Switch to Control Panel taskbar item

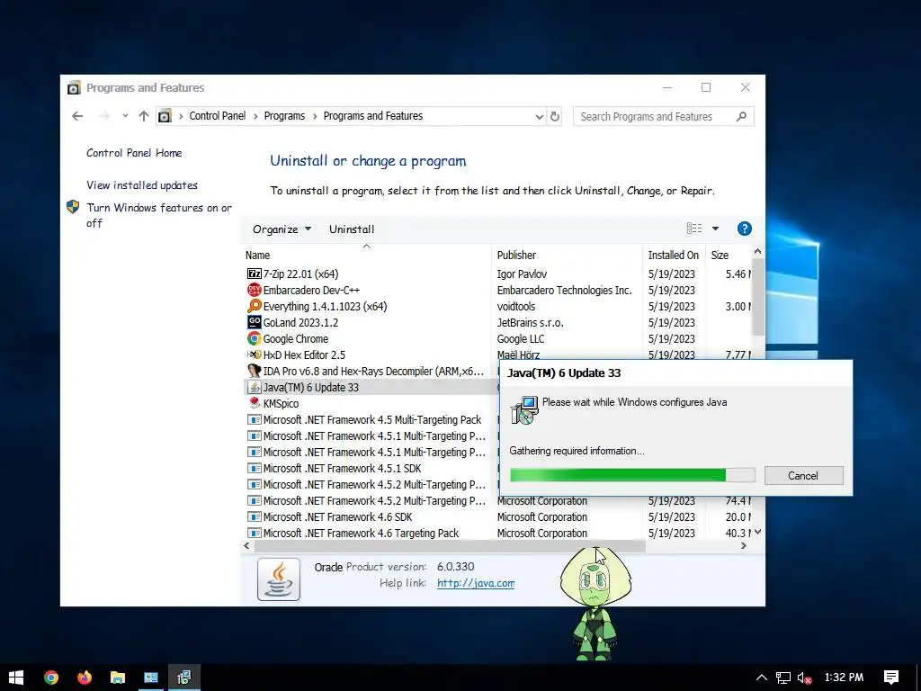tap(151, 678)
